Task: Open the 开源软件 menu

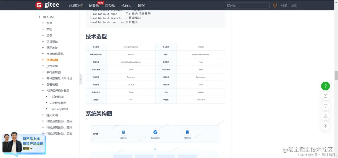Action: pyautogui.click(x=76, y=5)
